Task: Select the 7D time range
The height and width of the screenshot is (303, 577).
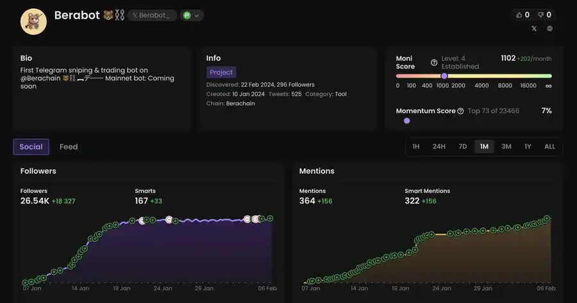Action: pos(462,146)
